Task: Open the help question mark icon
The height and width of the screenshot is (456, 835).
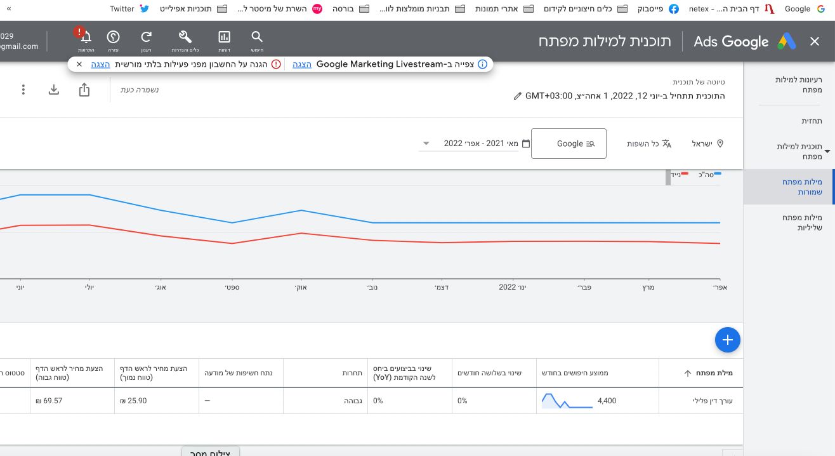Action: [x=113, y=37]
